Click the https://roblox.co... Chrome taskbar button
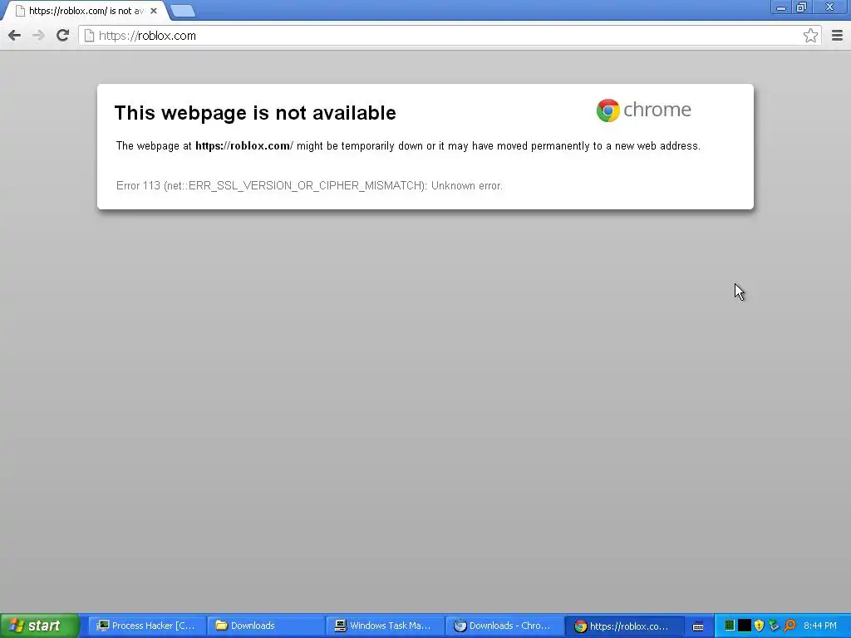 (x=623, y=626)
